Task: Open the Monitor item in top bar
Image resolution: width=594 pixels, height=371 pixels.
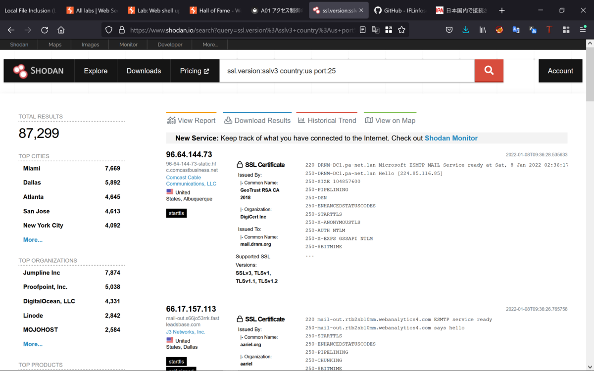Action: coord(128,45)
